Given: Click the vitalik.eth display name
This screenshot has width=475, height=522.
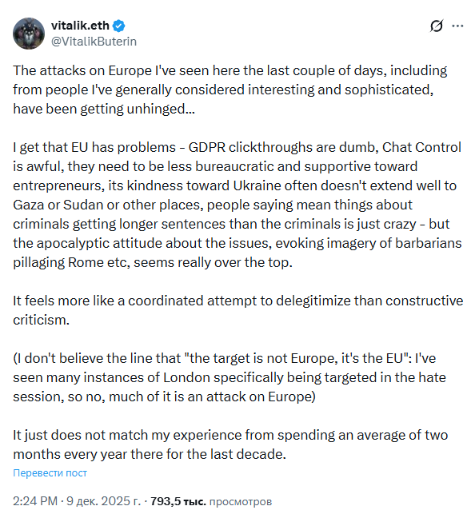Looking at the screenshot, I should (x=80, y=26).
